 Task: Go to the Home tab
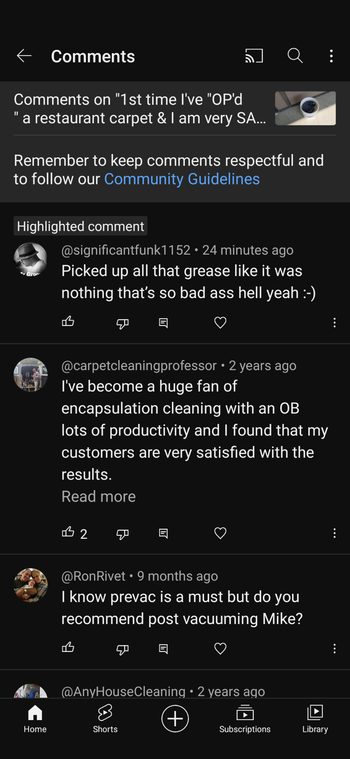pyautogui.click(x=35, y=719)
